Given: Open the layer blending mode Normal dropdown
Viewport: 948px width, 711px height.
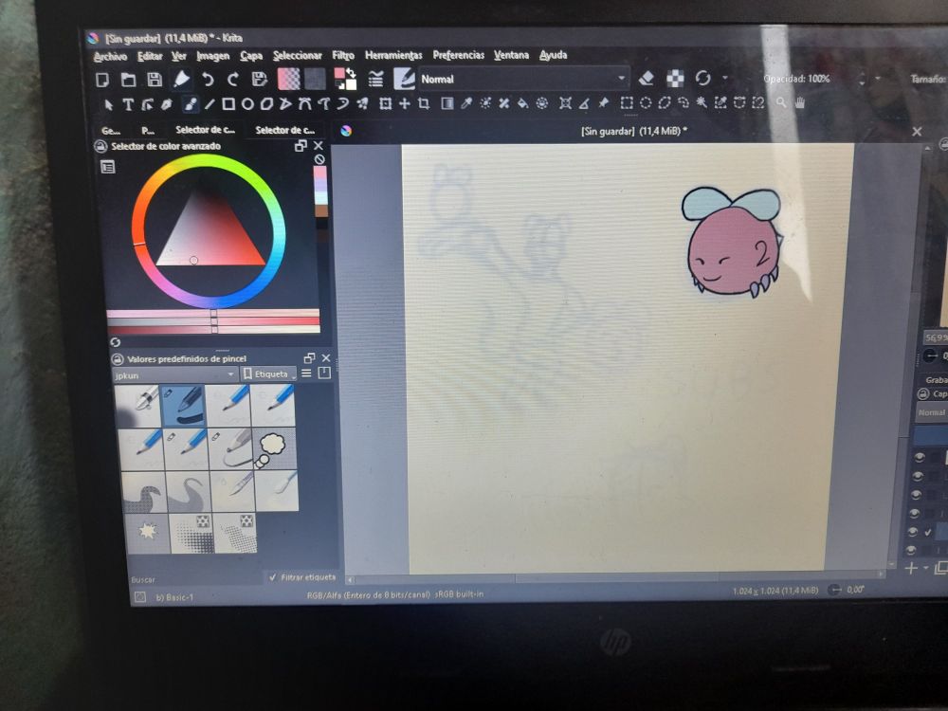Looking at the screenshot, I should pos(932,413).
